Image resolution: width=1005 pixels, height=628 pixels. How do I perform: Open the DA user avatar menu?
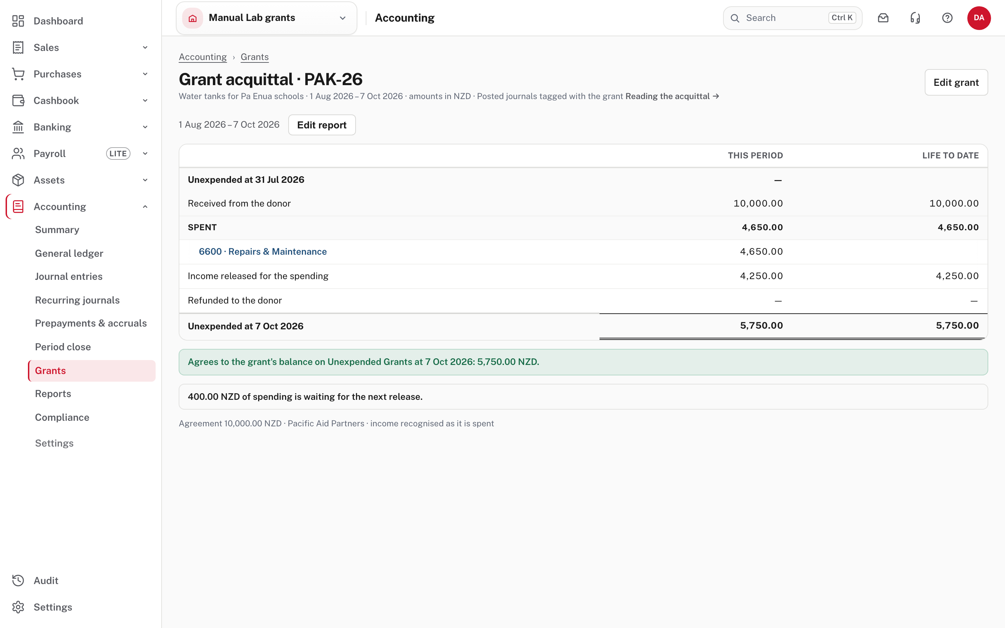point(979,18)
